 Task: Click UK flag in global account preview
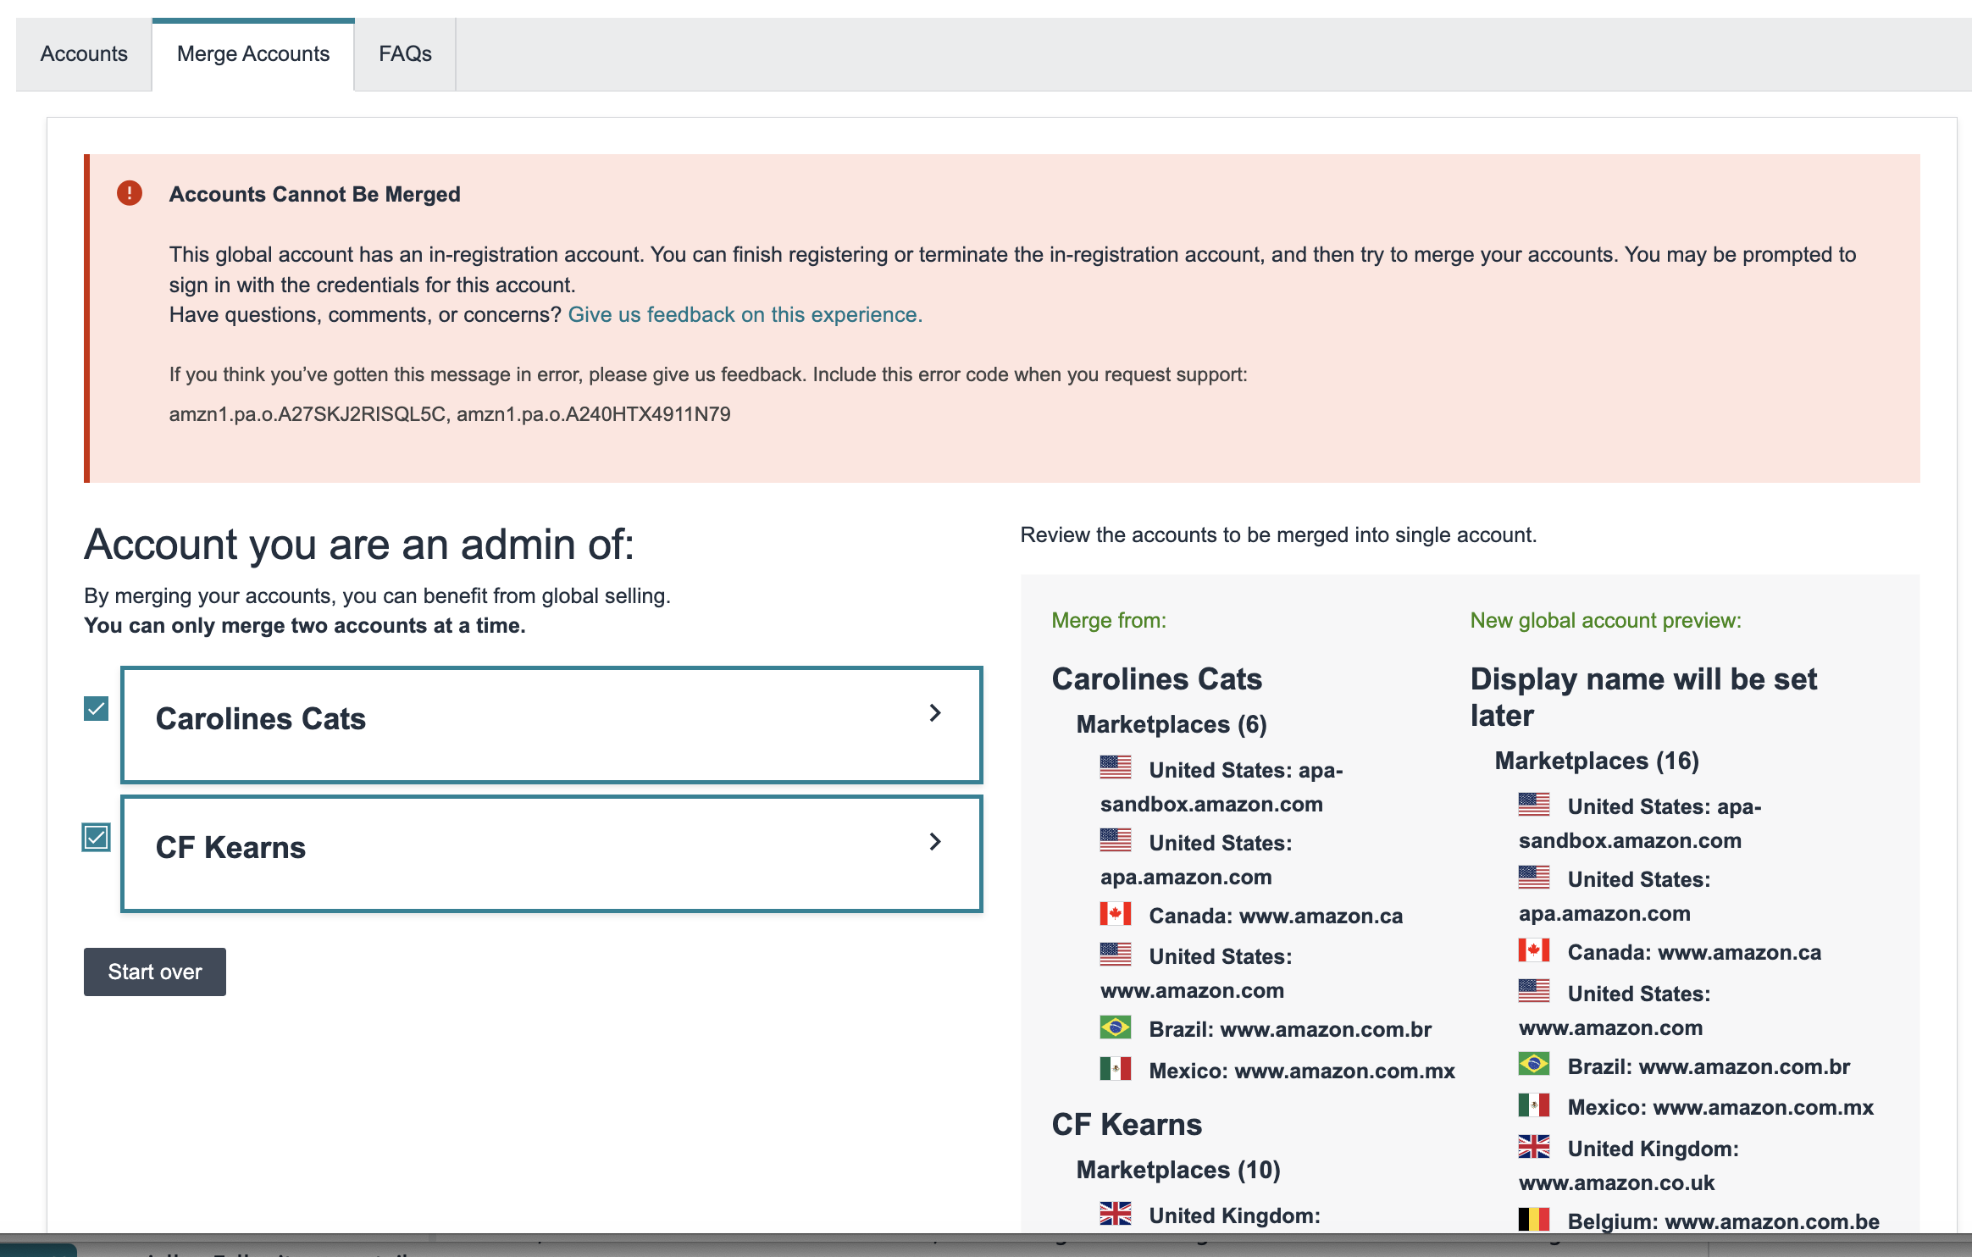click(x=1534, y=1147)
